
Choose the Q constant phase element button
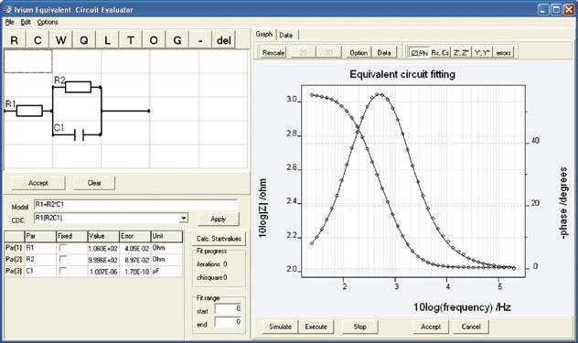click(x=84, y=40)
